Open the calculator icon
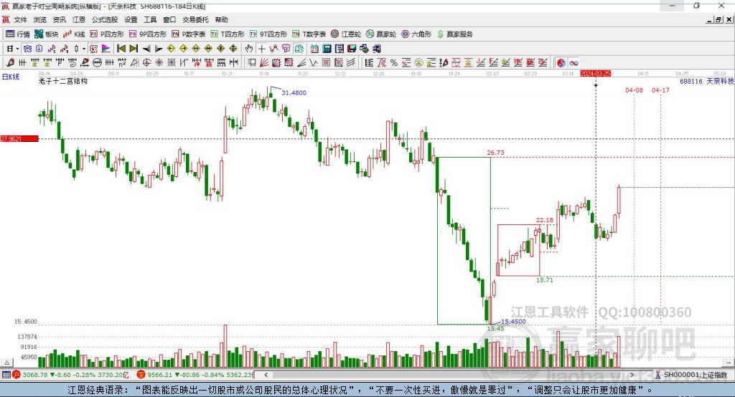Screen dimensions: 735x397 click(x=327, y=48)
